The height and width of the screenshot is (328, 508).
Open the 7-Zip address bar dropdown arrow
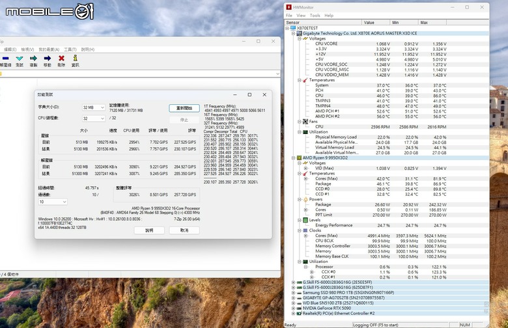(x=277, y=74)
